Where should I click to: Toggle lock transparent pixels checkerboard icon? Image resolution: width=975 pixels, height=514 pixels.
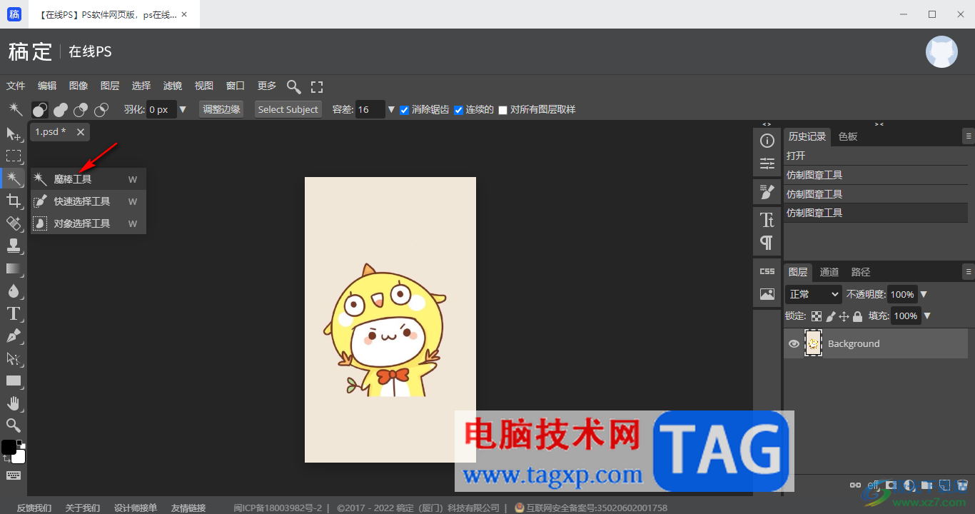[x=817, y=316]
